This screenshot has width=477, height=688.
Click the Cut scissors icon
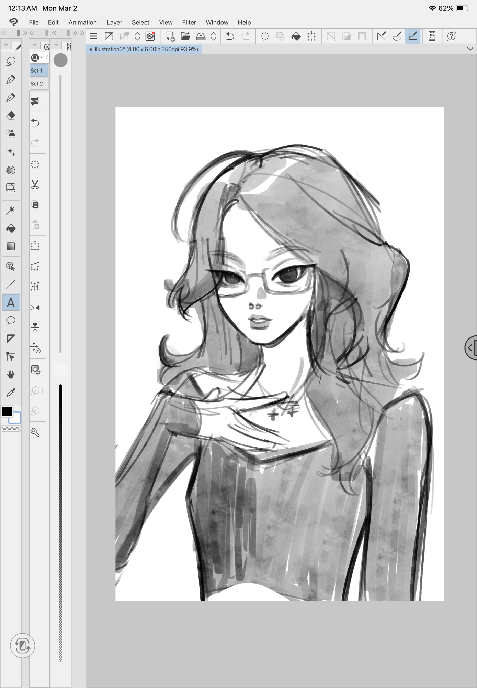(x=35, y=185)
